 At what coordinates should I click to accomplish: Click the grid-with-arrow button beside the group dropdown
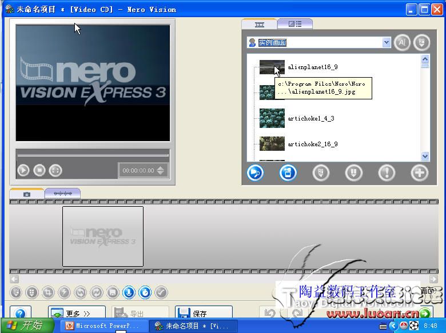point(421,43)
